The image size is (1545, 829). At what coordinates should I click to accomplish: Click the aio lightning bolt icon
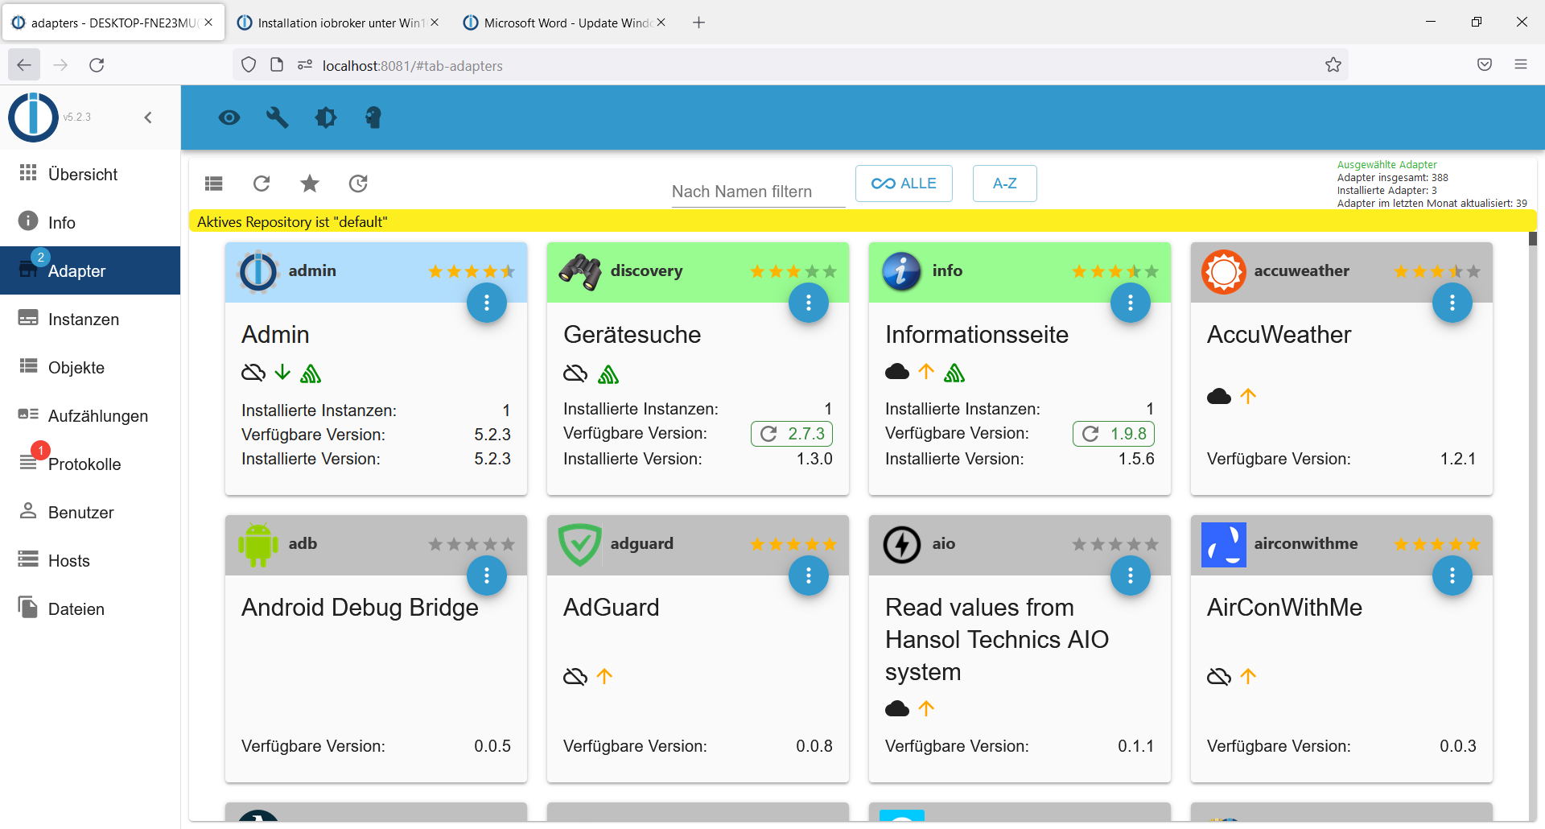902,545
